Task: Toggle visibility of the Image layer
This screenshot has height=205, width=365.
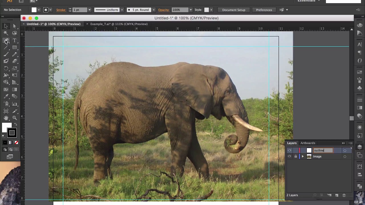Action: pos(289,156)
